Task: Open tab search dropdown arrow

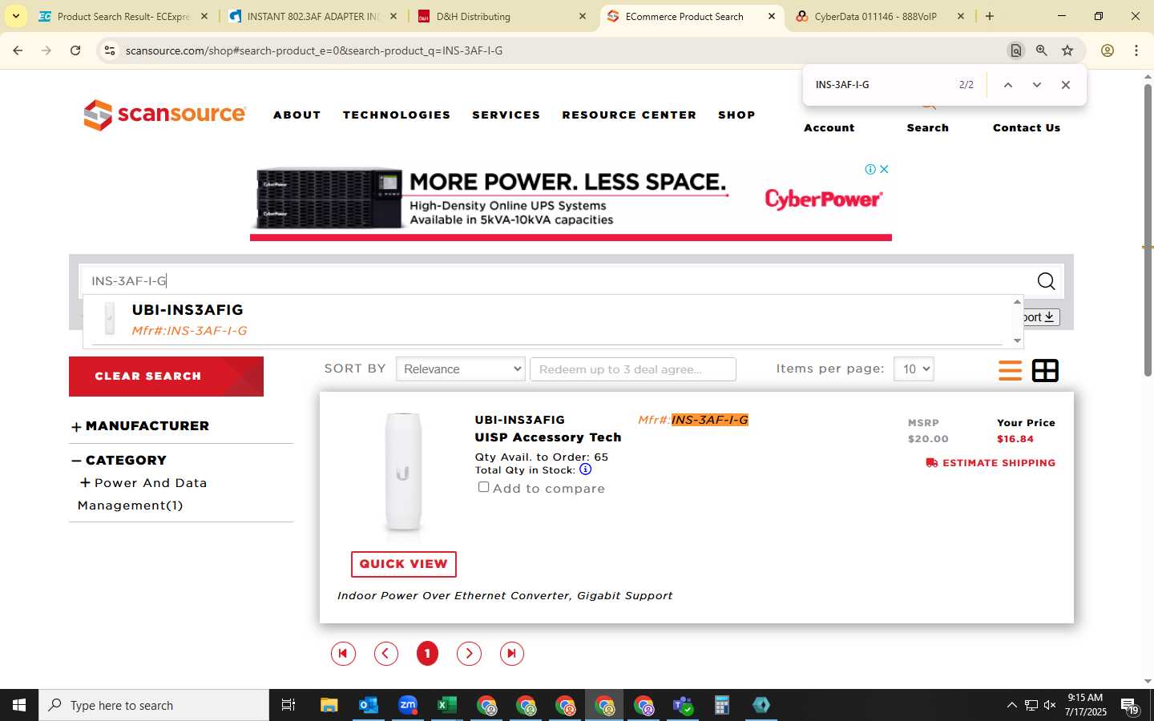Action: [15, 16]
